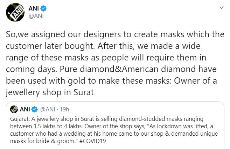
Task: Click @ANI handle in quoted tweet
Action: point(48,109)
